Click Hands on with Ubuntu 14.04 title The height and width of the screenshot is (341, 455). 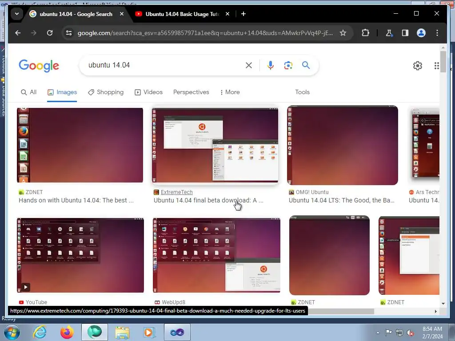pyautogui.click(x=76, y=200)
